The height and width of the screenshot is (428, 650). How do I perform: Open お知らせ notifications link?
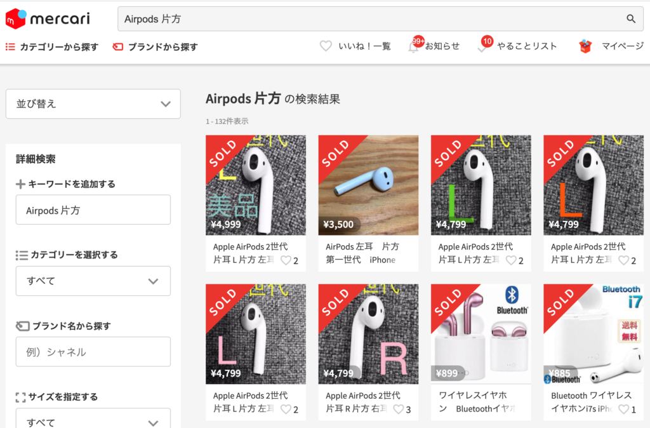pyautogui.click(x=442, y=46)
